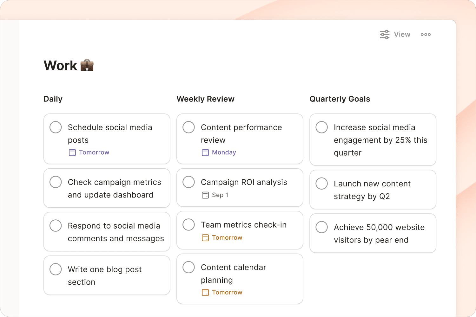Click calendar icon on "Campaign ROI analysis"
Viewport: 476px width, 317px height.
click(x=205, y=195)
